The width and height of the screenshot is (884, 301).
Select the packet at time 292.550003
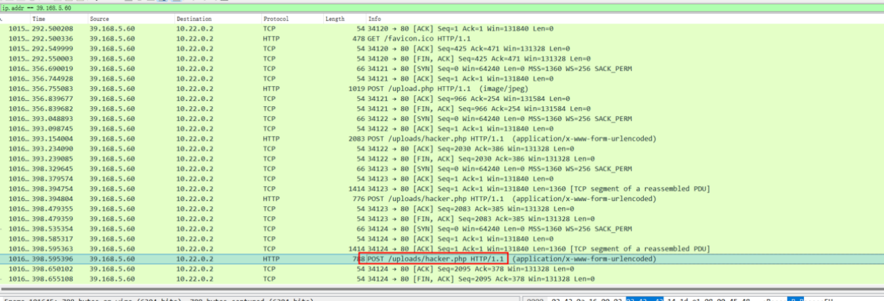coord(442,59)
